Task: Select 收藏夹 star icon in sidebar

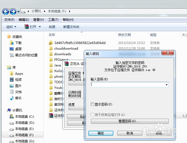Action: 9,37
